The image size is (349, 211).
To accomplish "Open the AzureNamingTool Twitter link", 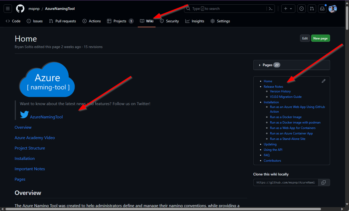I will (46, 117).
